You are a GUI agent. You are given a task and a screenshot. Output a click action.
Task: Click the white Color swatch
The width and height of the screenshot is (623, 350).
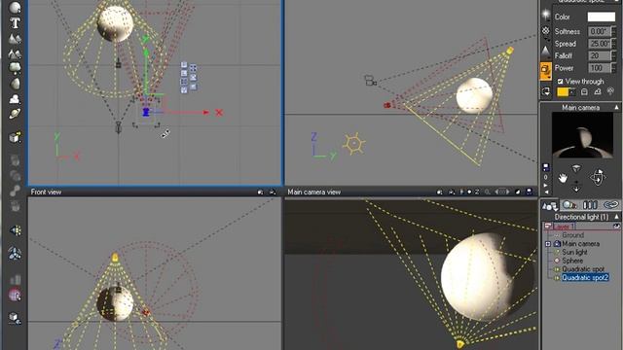pos(602,17)
